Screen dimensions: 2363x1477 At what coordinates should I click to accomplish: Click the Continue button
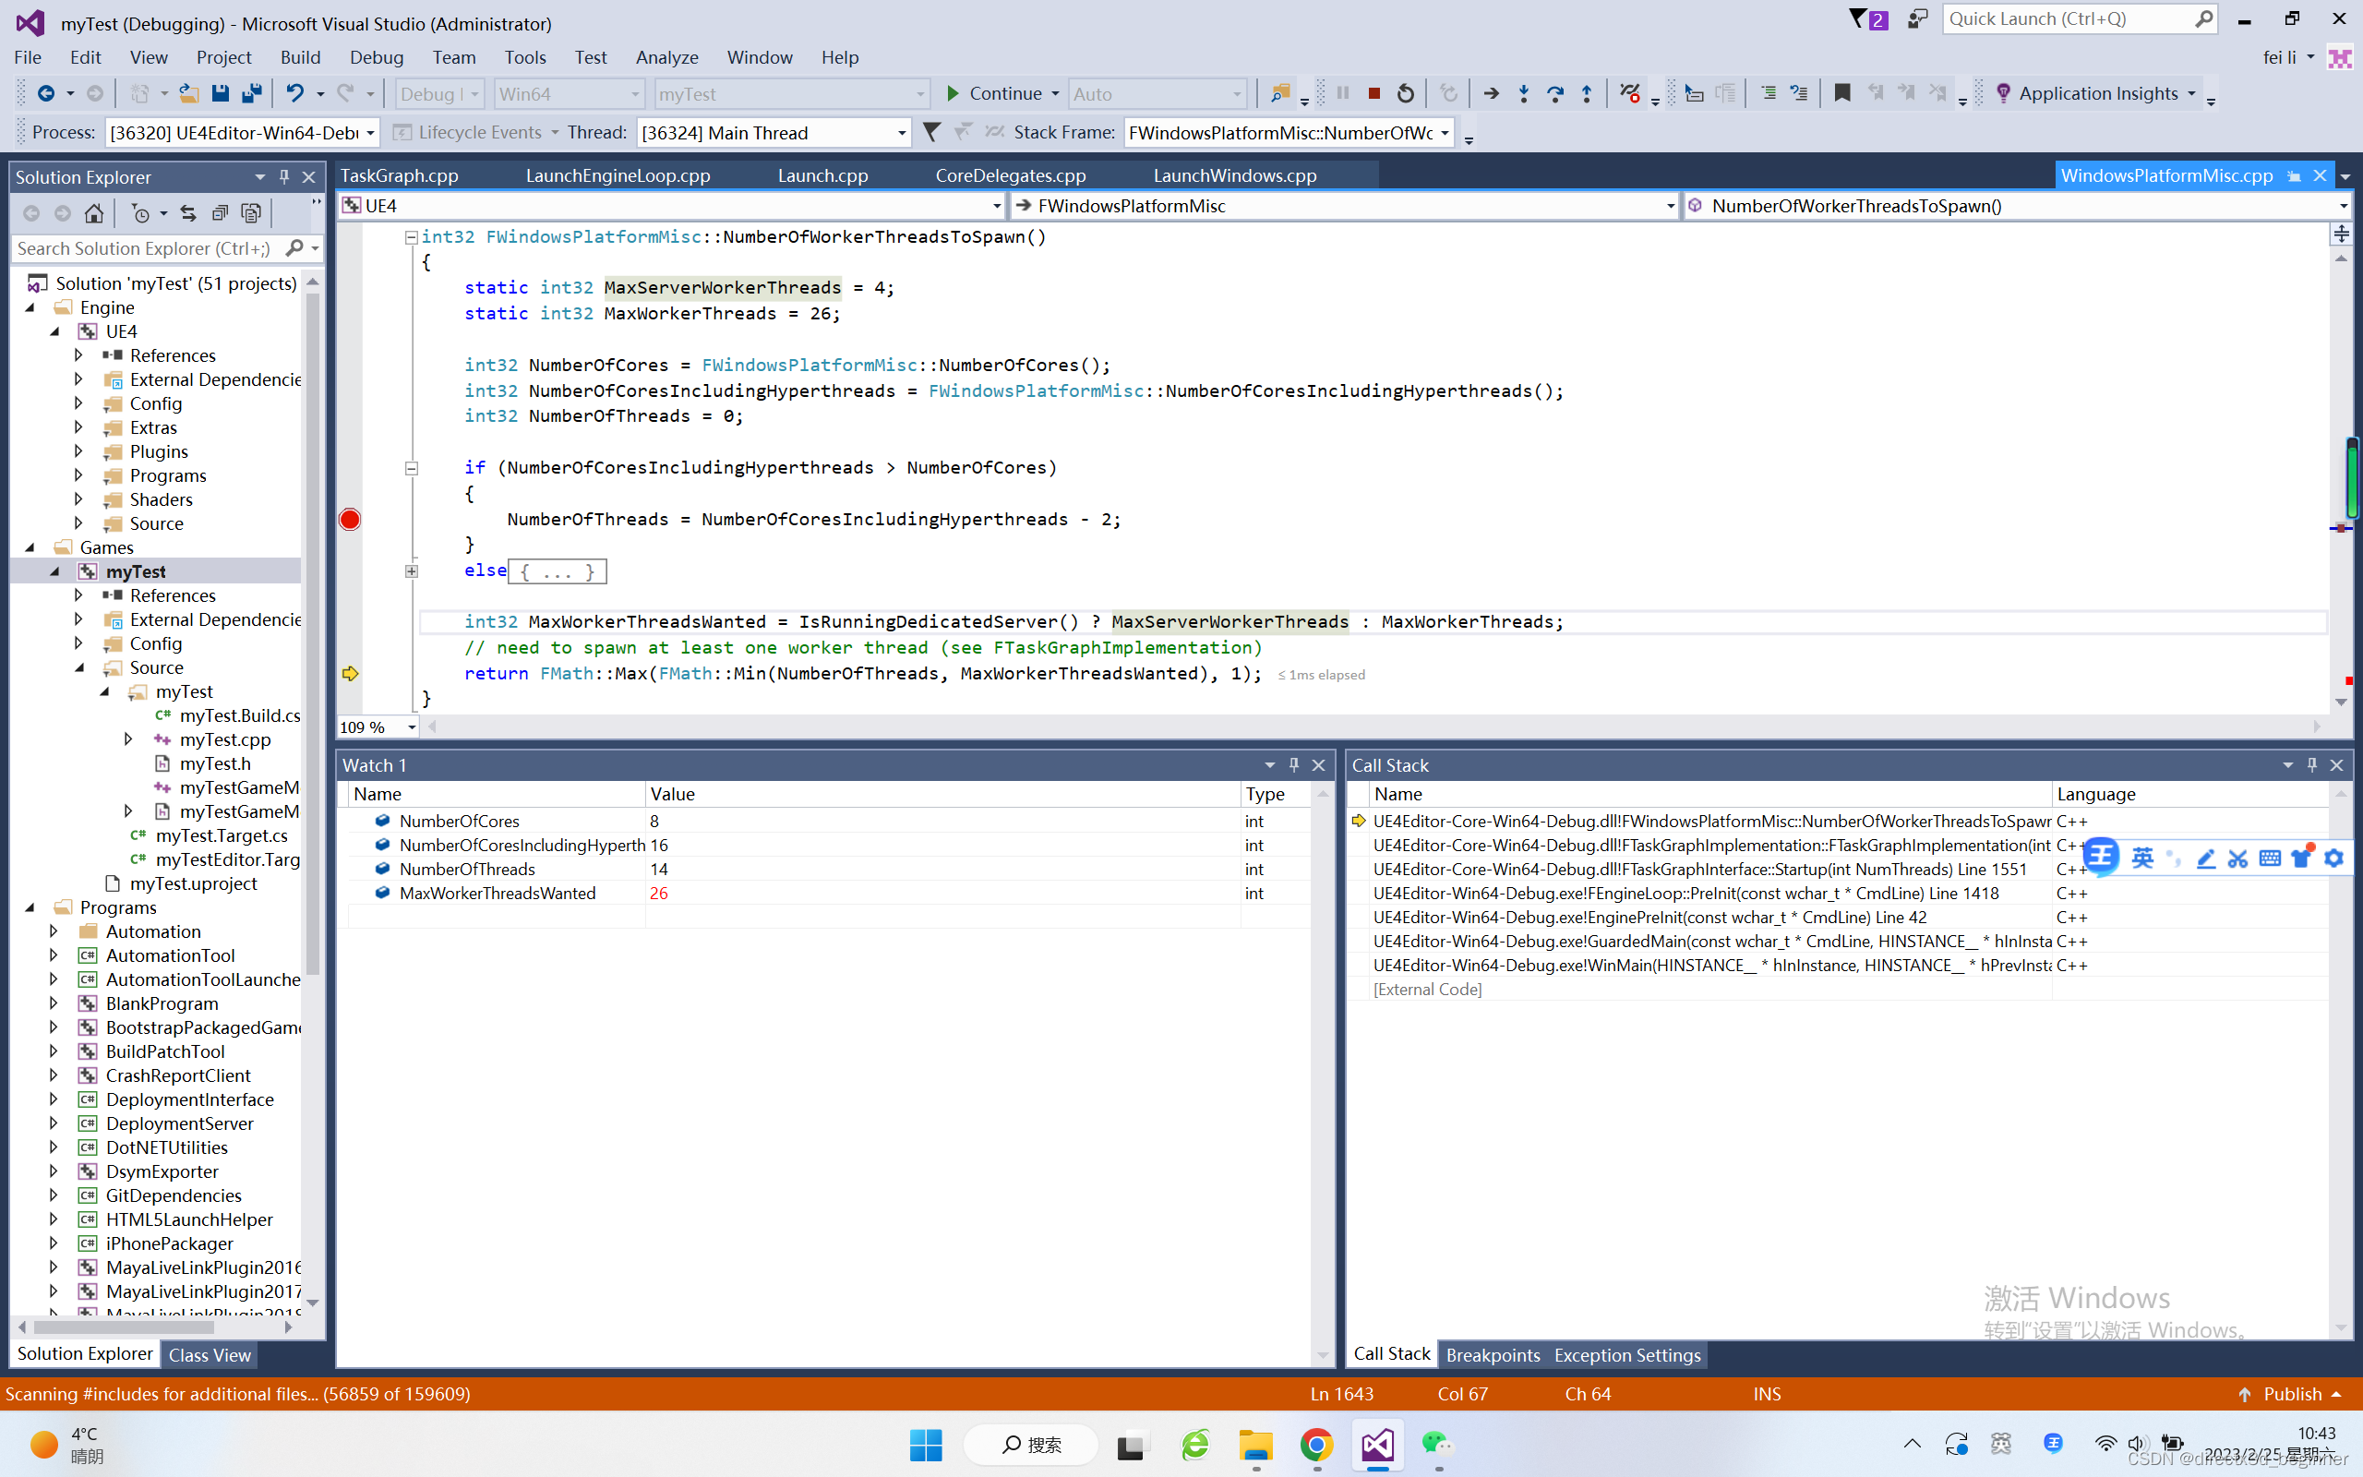point(994,94)
